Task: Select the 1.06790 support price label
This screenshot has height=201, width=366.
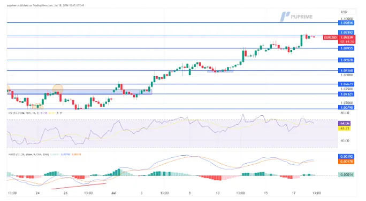Action: click(346, 108)
